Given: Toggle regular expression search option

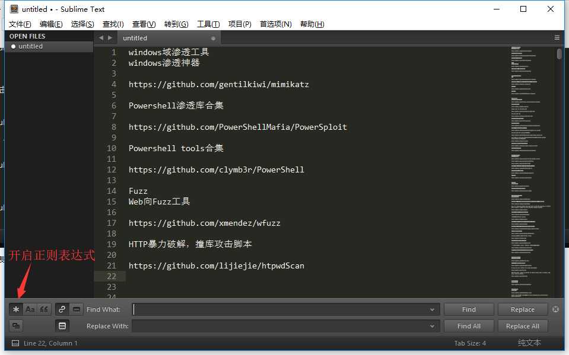Looking at the screenshot, I should point(15,309).
